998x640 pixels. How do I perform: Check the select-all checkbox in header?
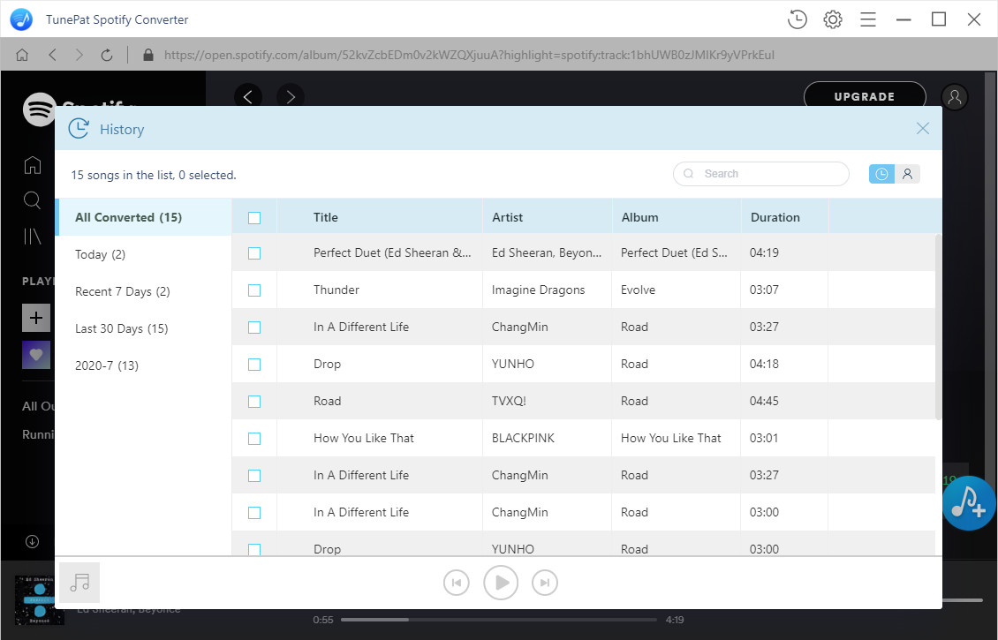pos(254,218)
